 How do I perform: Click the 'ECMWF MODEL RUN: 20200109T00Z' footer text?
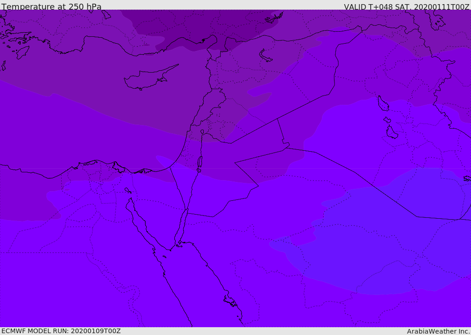(x=61, y=331)
